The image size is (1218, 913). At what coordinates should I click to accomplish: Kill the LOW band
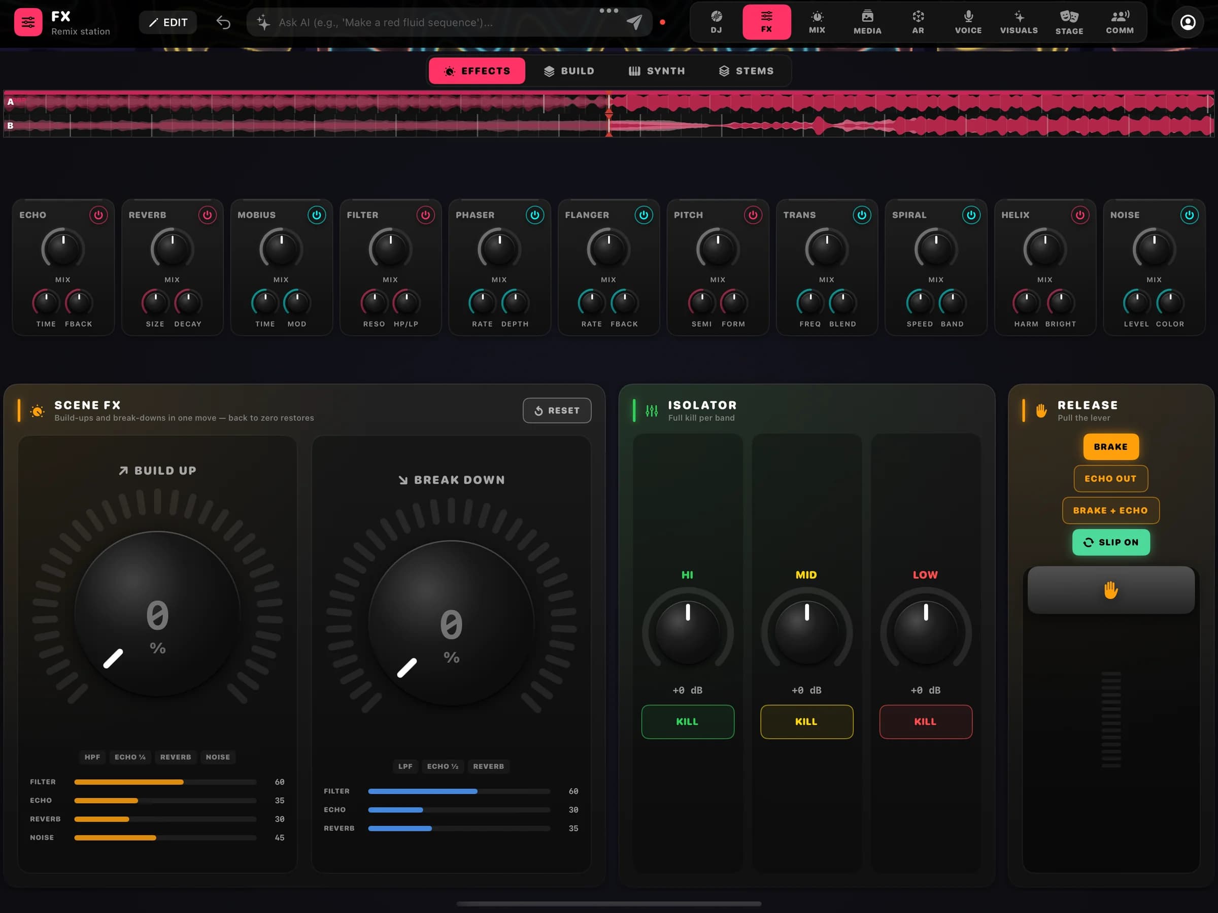(925, 721)
